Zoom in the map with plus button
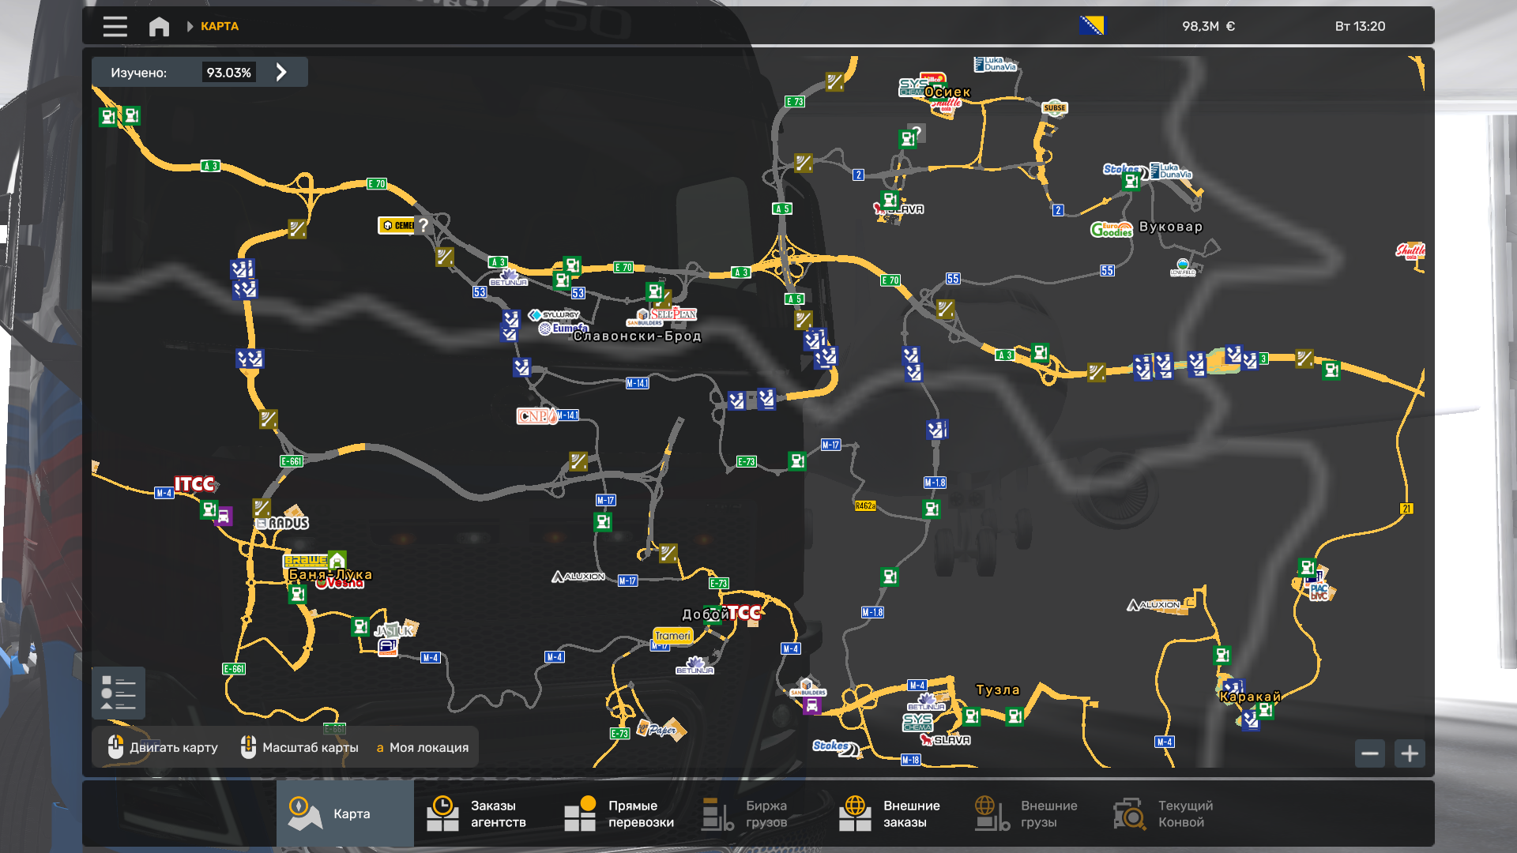 [x=1410, y=753]
